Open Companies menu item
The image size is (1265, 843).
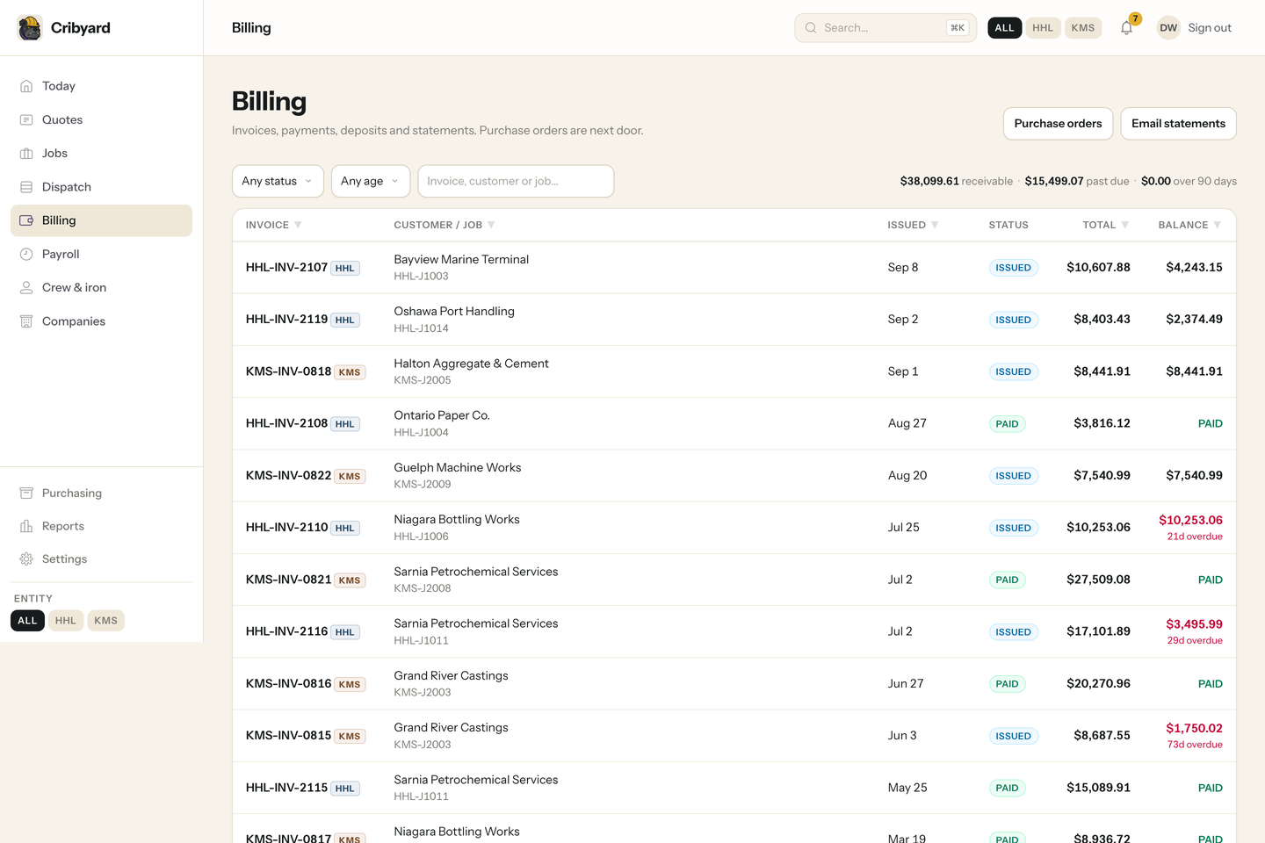[x=101, y=321]
